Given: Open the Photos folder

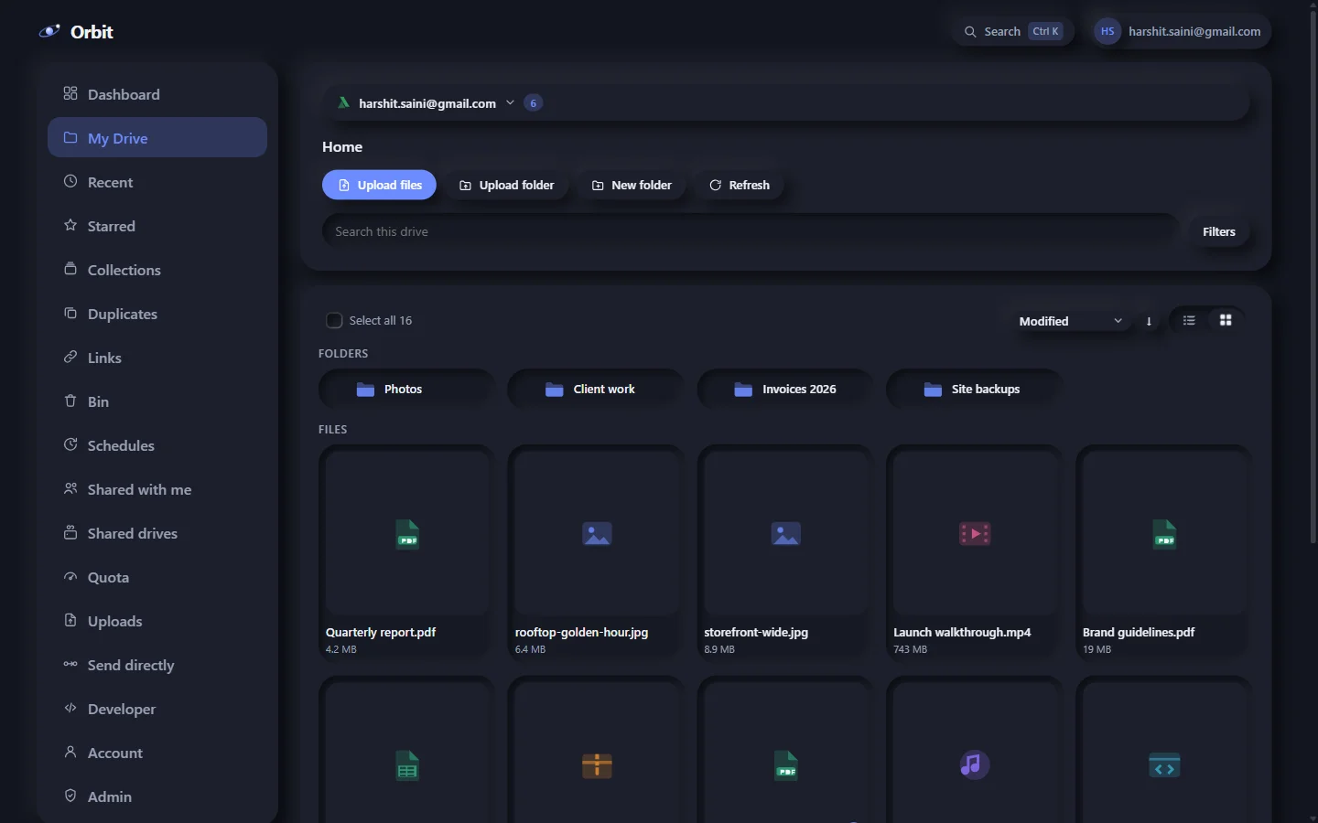Looking at the screenshot, I should click(406, 389).
